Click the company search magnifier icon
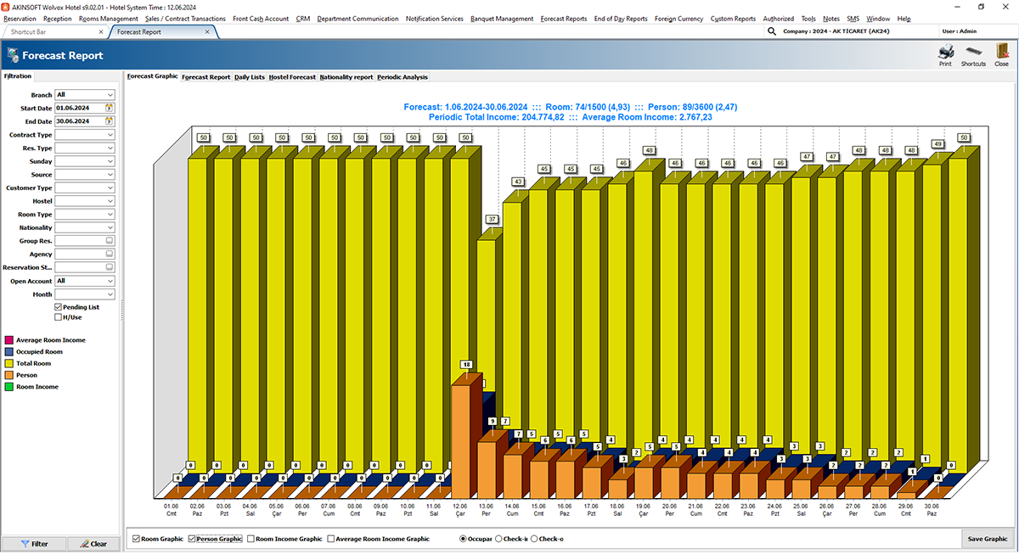This screenshot has height=554, width=1019. point(772,31)
